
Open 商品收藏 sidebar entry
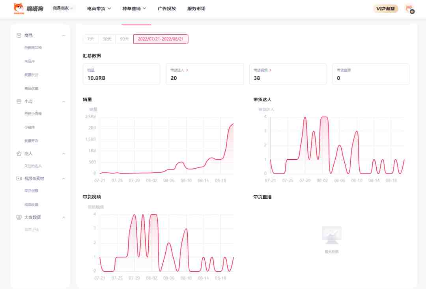31,88
